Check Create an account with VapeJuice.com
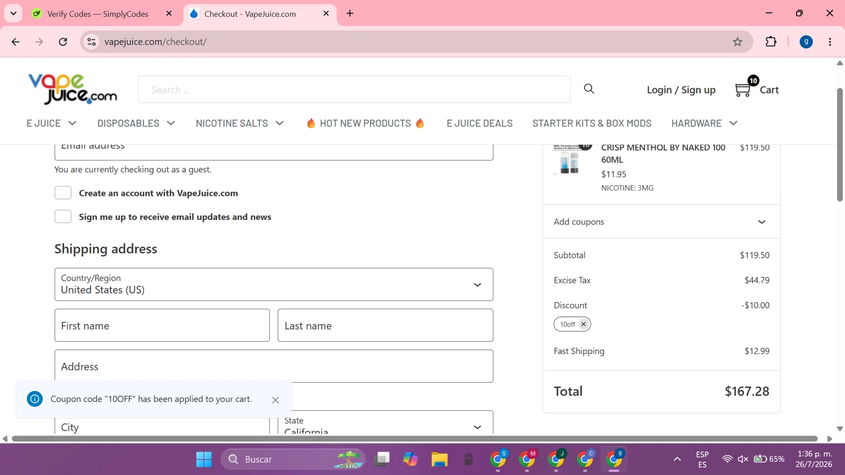Screen dimensions: 845x475 (x=63, y=193)
